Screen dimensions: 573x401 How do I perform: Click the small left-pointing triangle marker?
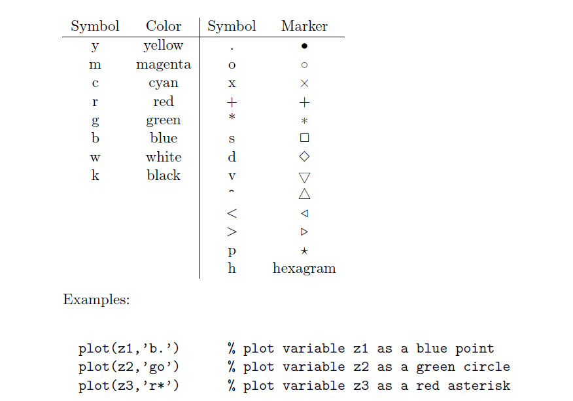[304, 213]
